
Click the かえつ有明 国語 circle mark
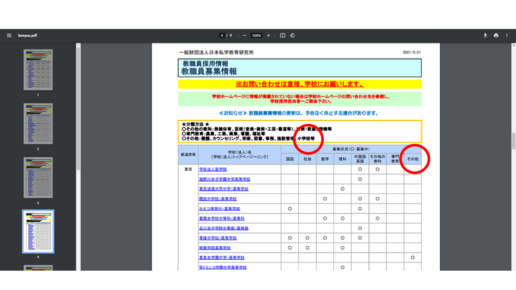click(290, 209)
